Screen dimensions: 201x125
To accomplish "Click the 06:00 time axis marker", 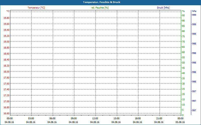I will [x=52, y=118].
